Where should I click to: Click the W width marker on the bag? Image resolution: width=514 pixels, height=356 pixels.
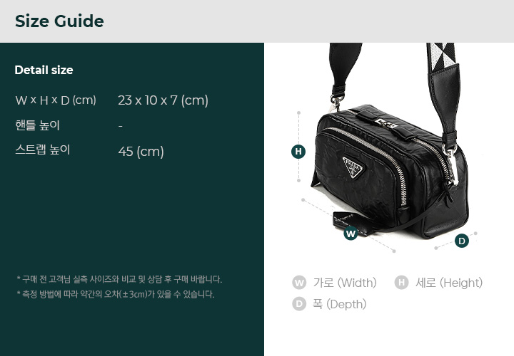[x=351, y=234]
